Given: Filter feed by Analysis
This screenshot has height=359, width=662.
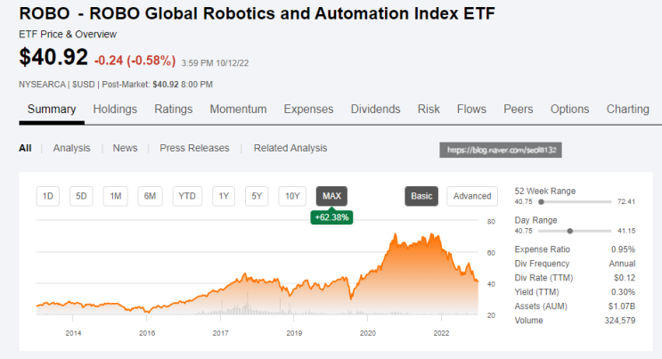Looking at the screenshot, I should coord(71,148).
